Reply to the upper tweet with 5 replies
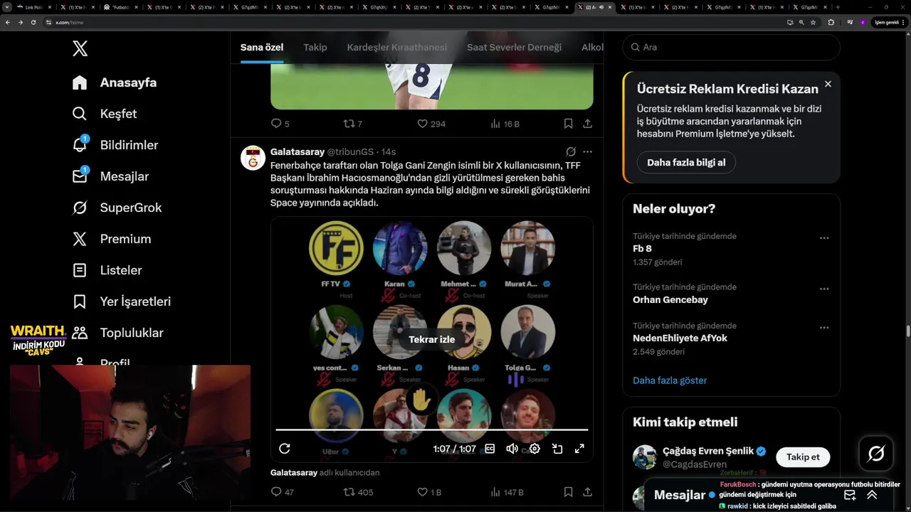911x512 pixels. [280, 124]
